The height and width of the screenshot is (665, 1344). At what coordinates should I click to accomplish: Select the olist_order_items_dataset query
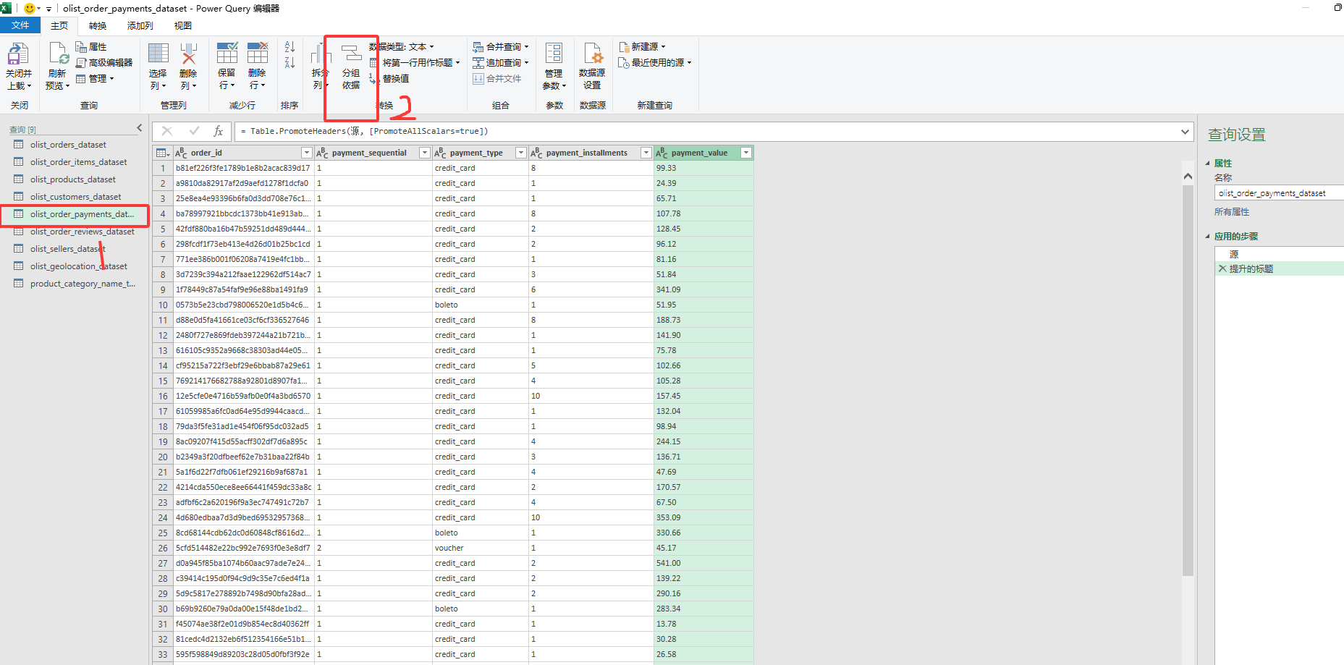point(78,162)
